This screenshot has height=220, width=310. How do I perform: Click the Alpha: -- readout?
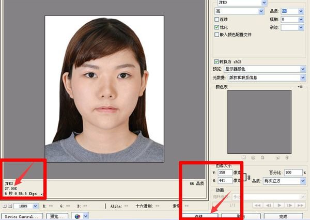pyautogui.click(x=119, y=206)
